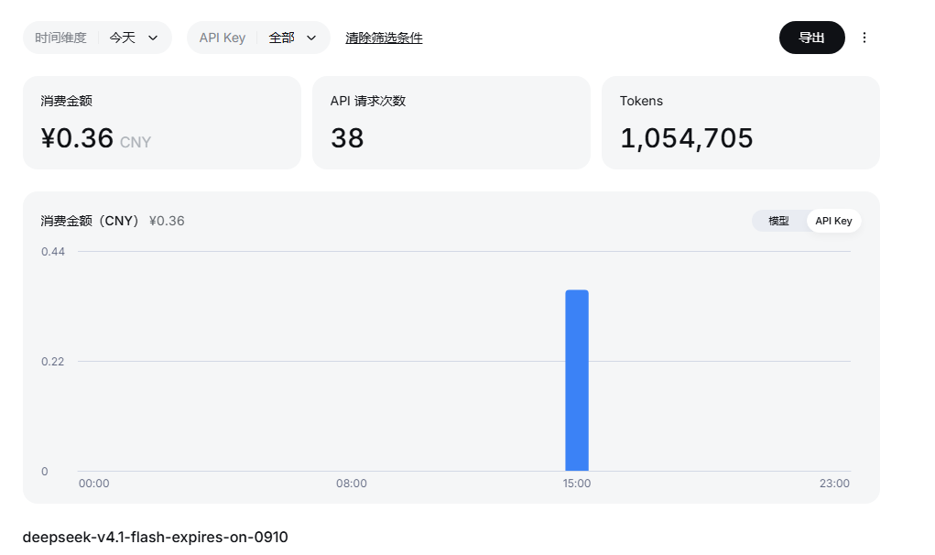Image resolution: width=935 pixels, height=555 pixels.
Task: Click 清除筛选条件 to clear filters
Action: (384, 38)
